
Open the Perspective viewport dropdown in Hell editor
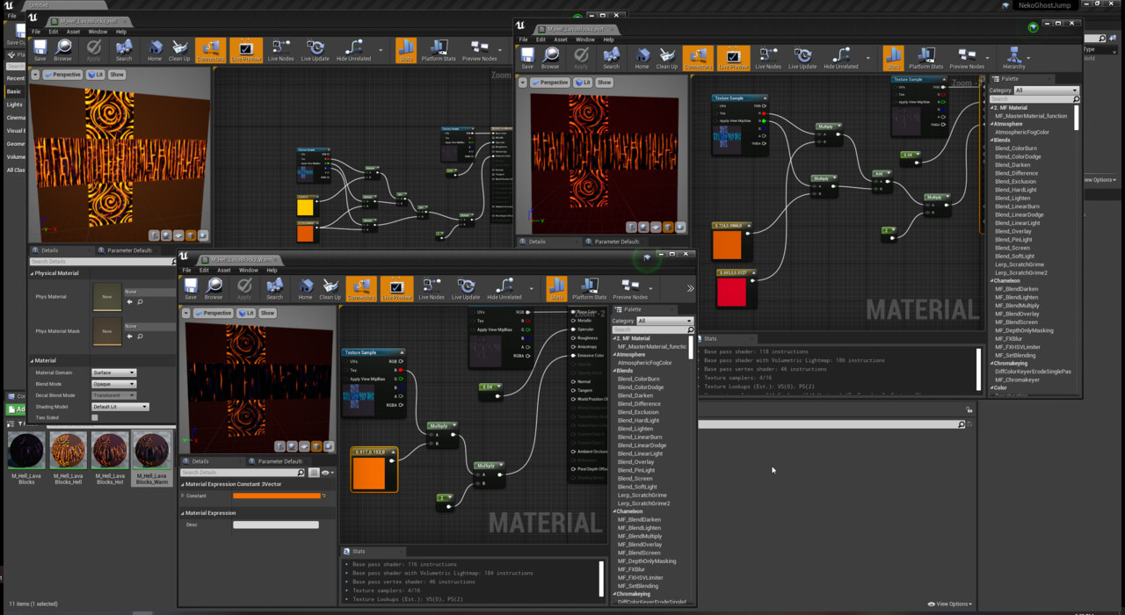click(x=62, y=75)
